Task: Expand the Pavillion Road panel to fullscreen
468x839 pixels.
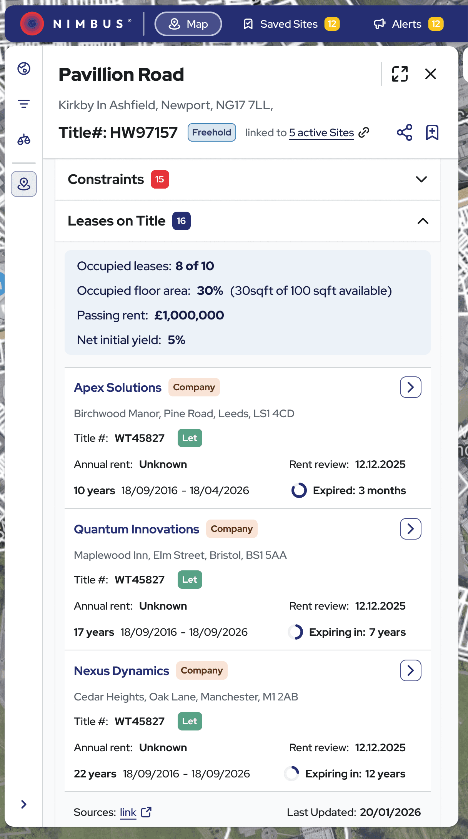Action: click(400, 74)
